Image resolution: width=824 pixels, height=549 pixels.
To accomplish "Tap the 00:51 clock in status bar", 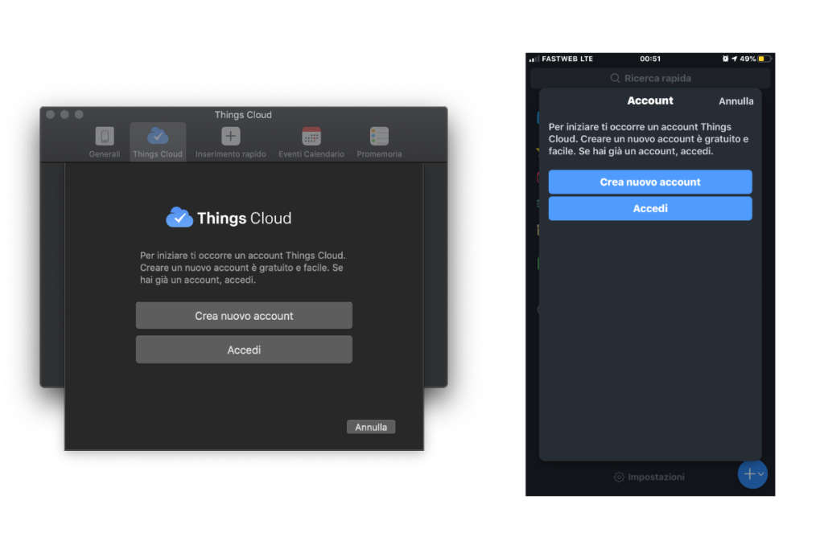I will pyautogui.click(x=650, y=59).
